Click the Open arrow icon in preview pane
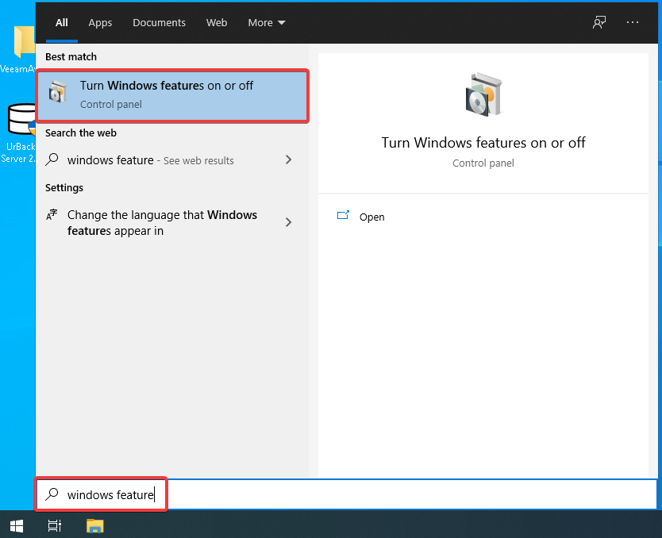This screenshot has width=662, height=538. [x=343, y=216]
